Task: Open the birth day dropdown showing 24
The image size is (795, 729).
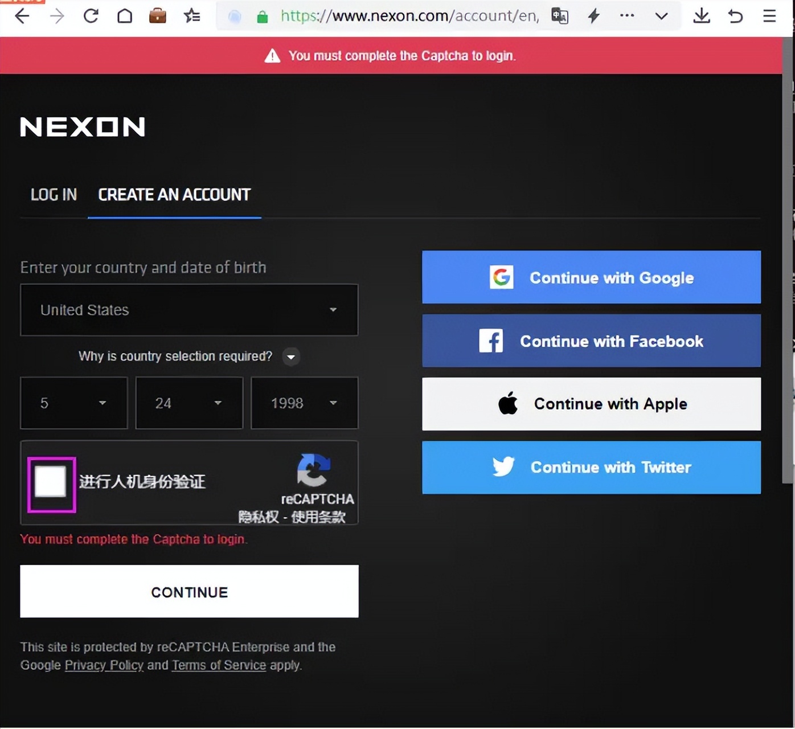Action: (x=189, y=403)
